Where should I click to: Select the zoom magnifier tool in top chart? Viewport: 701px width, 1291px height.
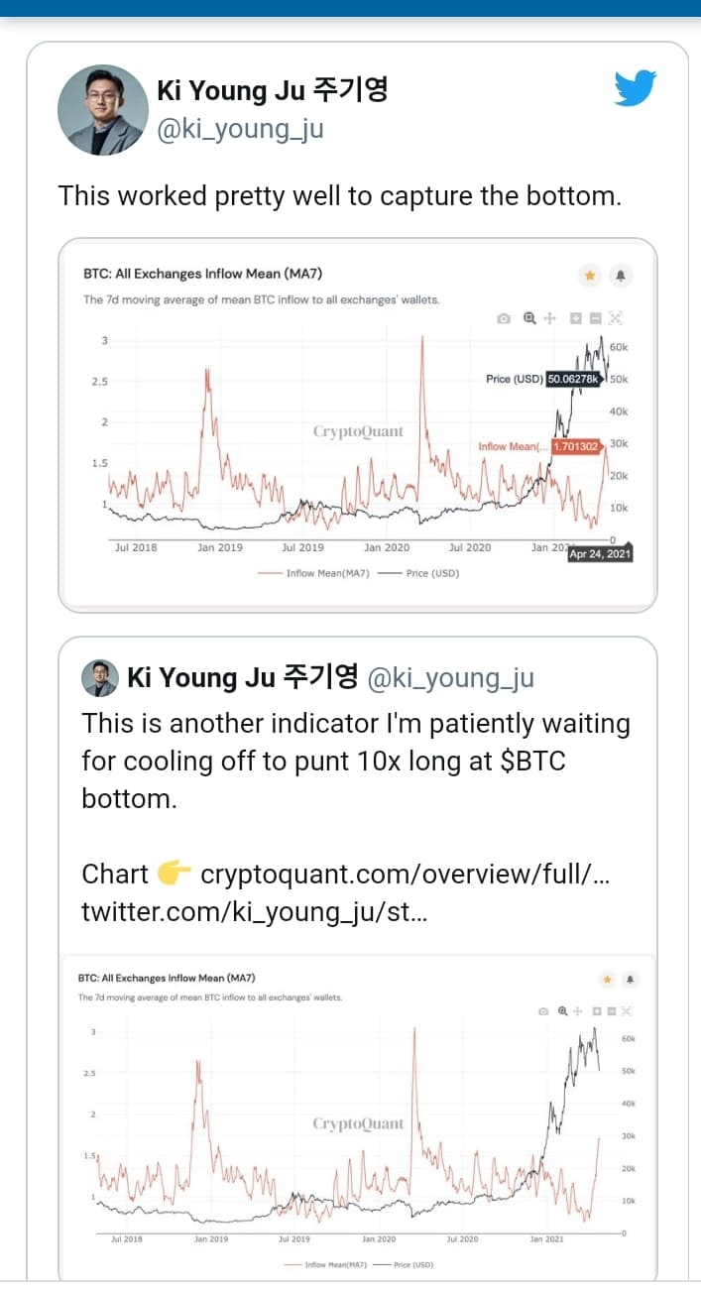pyautogui.click(x=529, y=318)
